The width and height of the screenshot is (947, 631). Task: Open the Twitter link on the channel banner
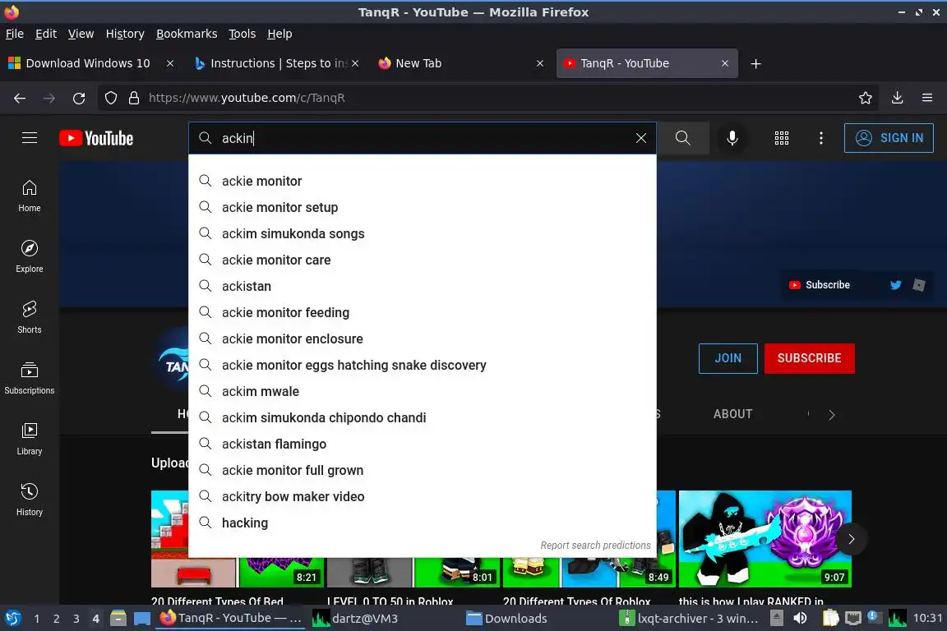coord(896,285)
